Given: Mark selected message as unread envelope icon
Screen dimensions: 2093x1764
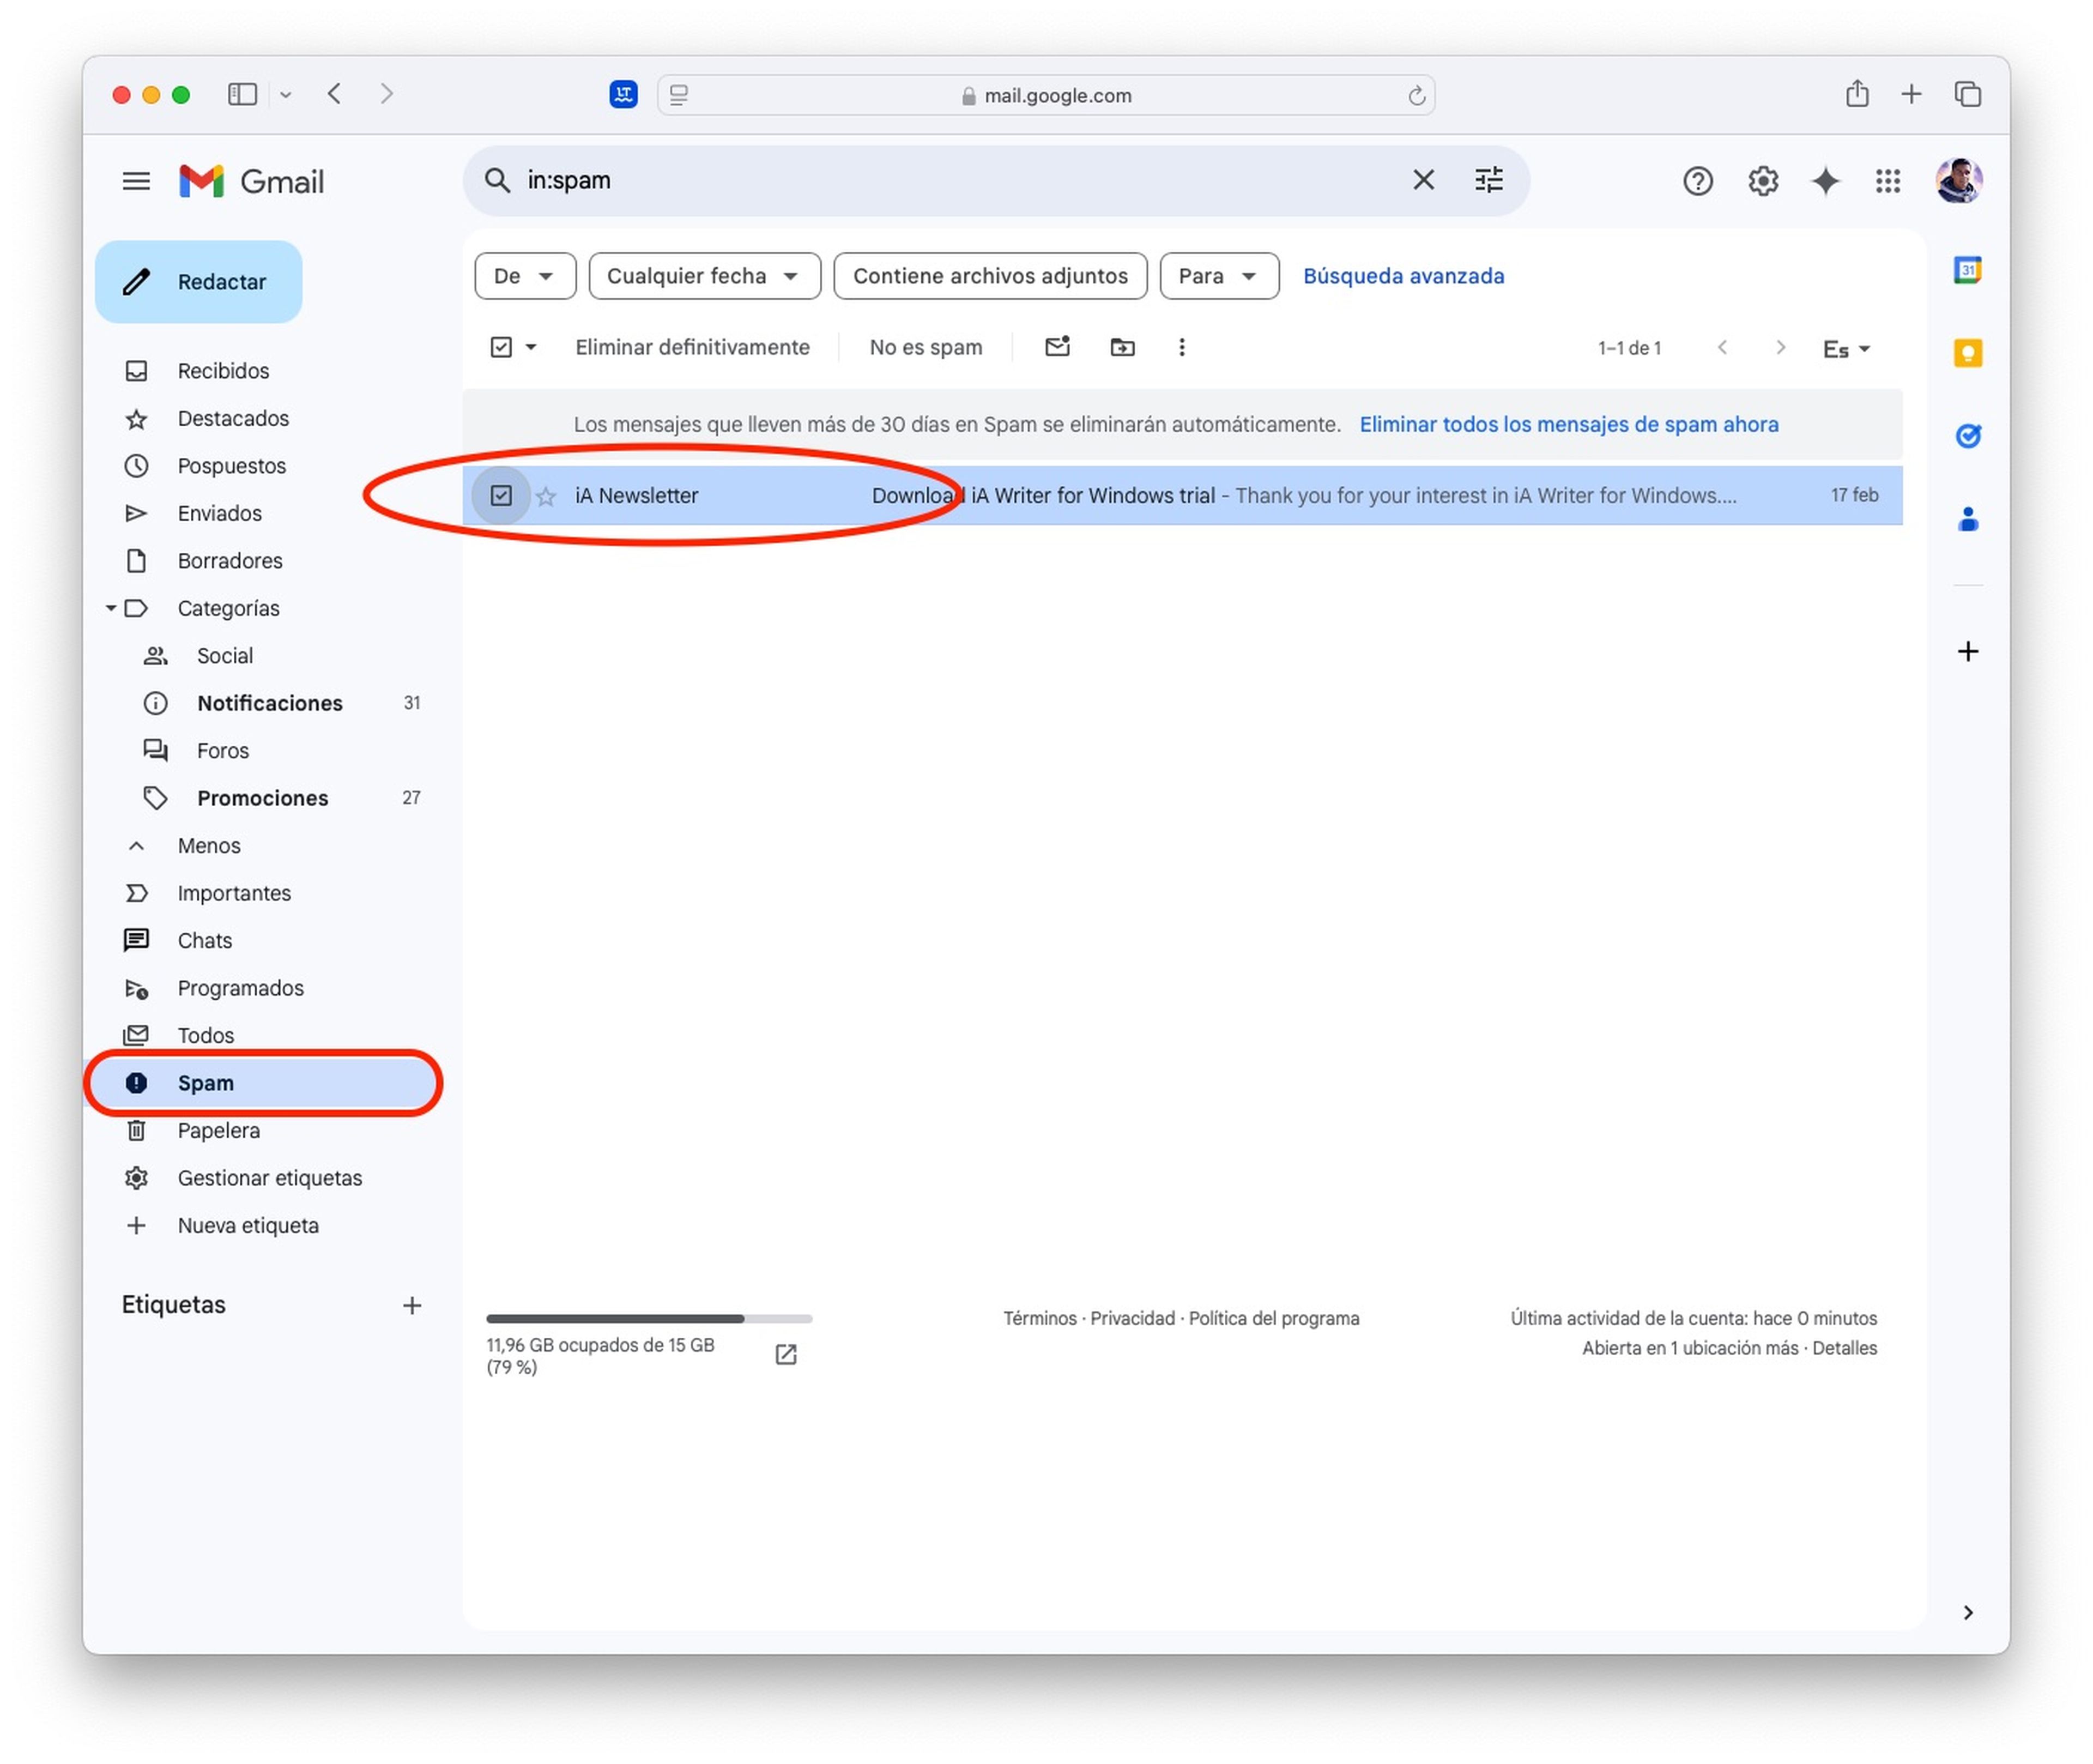Looking at the screenshot, I should 1057,347.
